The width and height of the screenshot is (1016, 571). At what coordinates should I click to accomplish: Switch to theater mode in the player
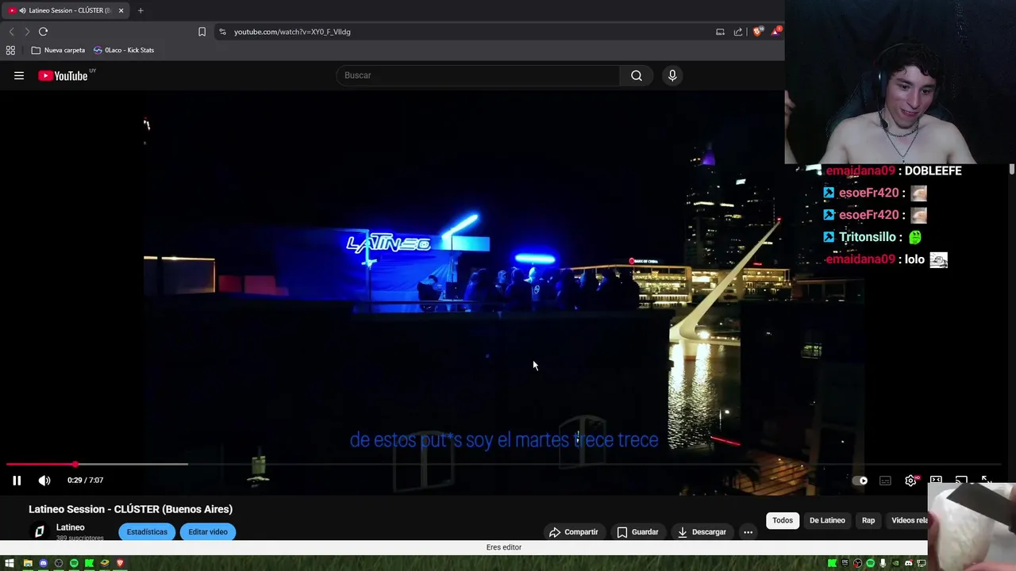pos(936,480)
